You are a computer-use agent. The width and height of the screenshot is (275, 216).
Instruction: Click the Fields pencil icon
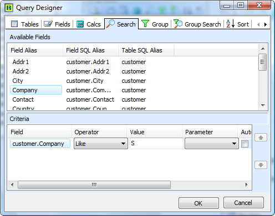48,24
